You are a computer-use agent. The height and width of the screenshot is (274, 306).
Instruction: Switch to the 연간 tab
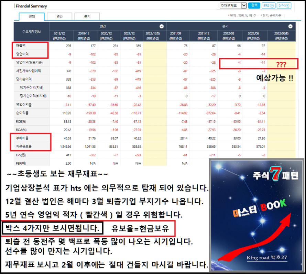click(59, 16)
